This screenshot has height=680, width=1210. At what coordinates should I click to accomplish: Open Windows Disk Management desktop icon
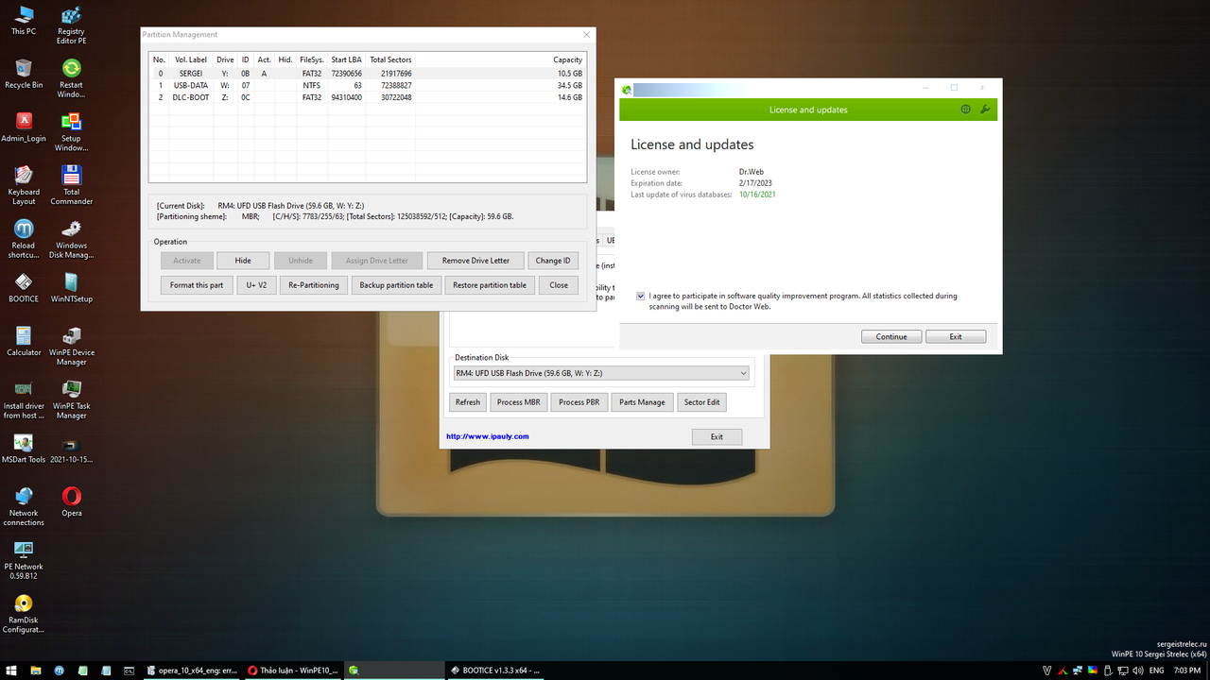(71, 240)
